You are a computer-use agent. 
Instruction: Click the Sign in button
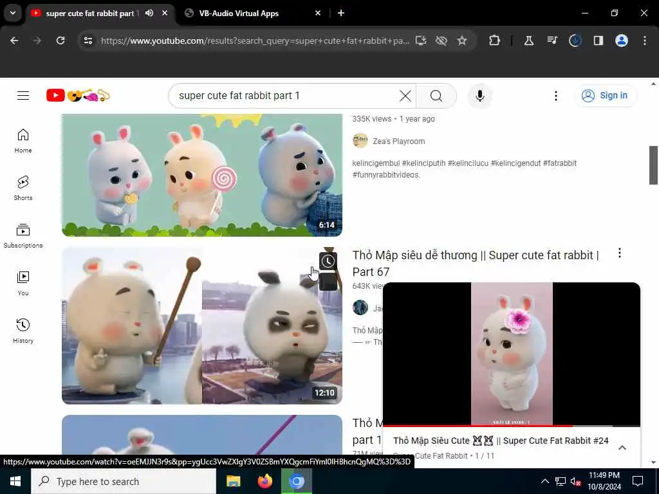(x=606, y=96)
